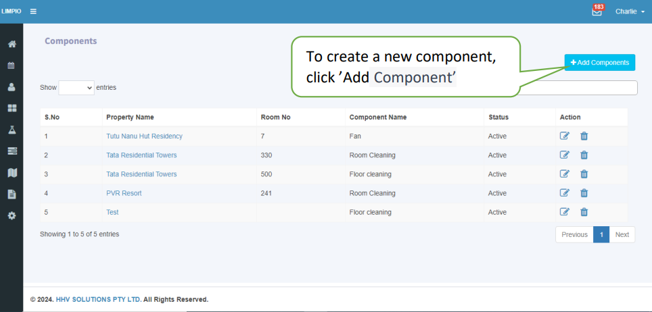Open the settings gear sidebar icon
652x312 pixels.
(x=12, y=215)
